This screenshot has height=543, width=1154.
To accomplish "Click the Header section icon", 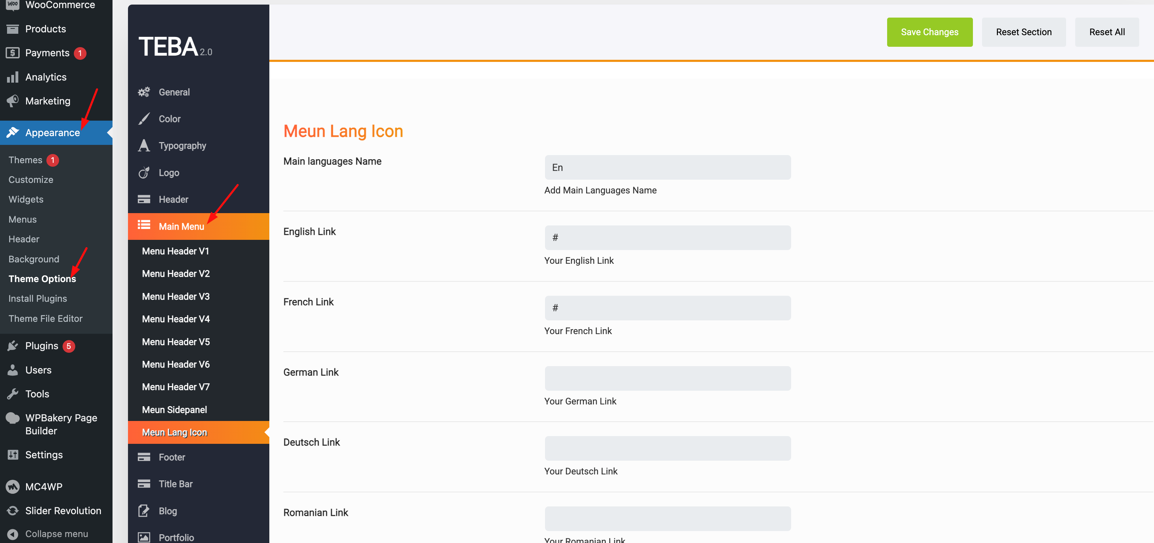I will point(144,199).
